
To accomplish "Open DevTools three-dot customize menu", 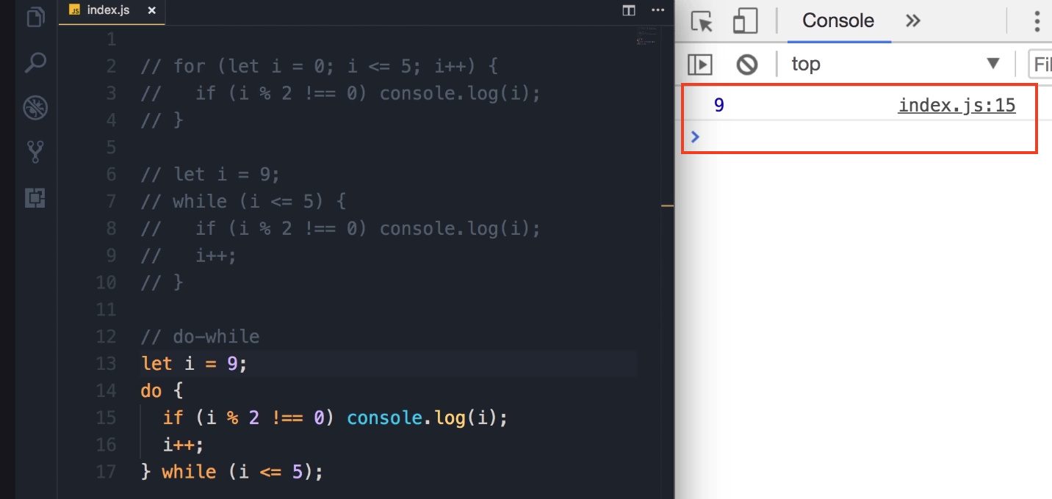I will (x=1037, y=21).
